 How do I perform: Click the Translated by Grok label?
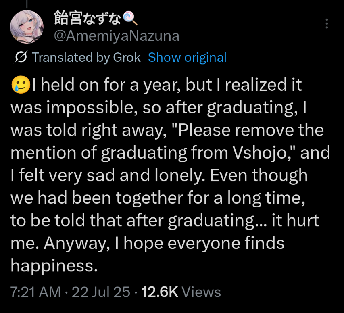86,58
